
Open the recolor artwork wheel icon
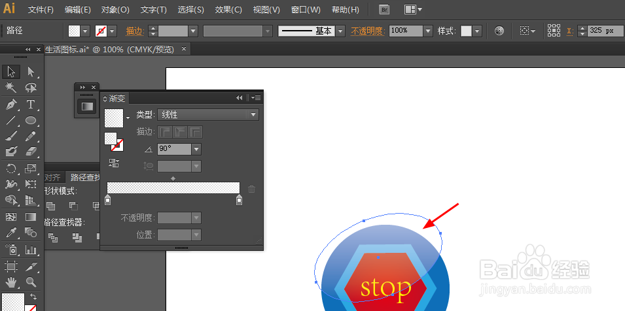499,31
